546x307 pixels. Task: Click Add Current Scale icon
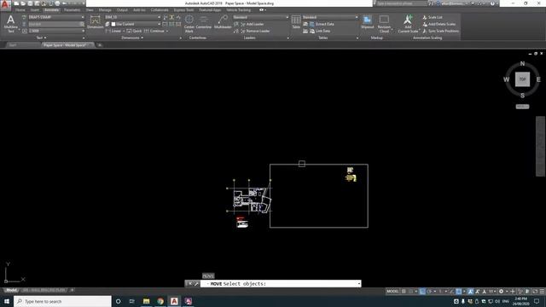coord(408,24)
